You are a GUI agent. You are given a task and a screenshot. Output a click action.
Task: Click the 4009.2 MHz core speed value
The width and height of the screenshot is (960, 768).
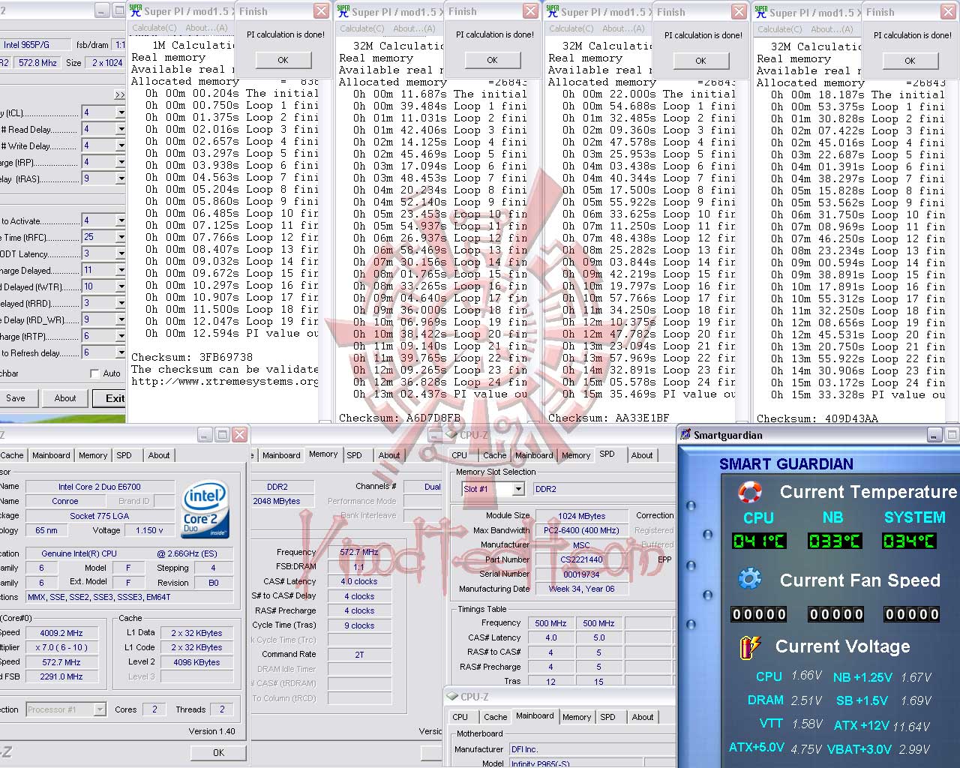pos(61,633)
